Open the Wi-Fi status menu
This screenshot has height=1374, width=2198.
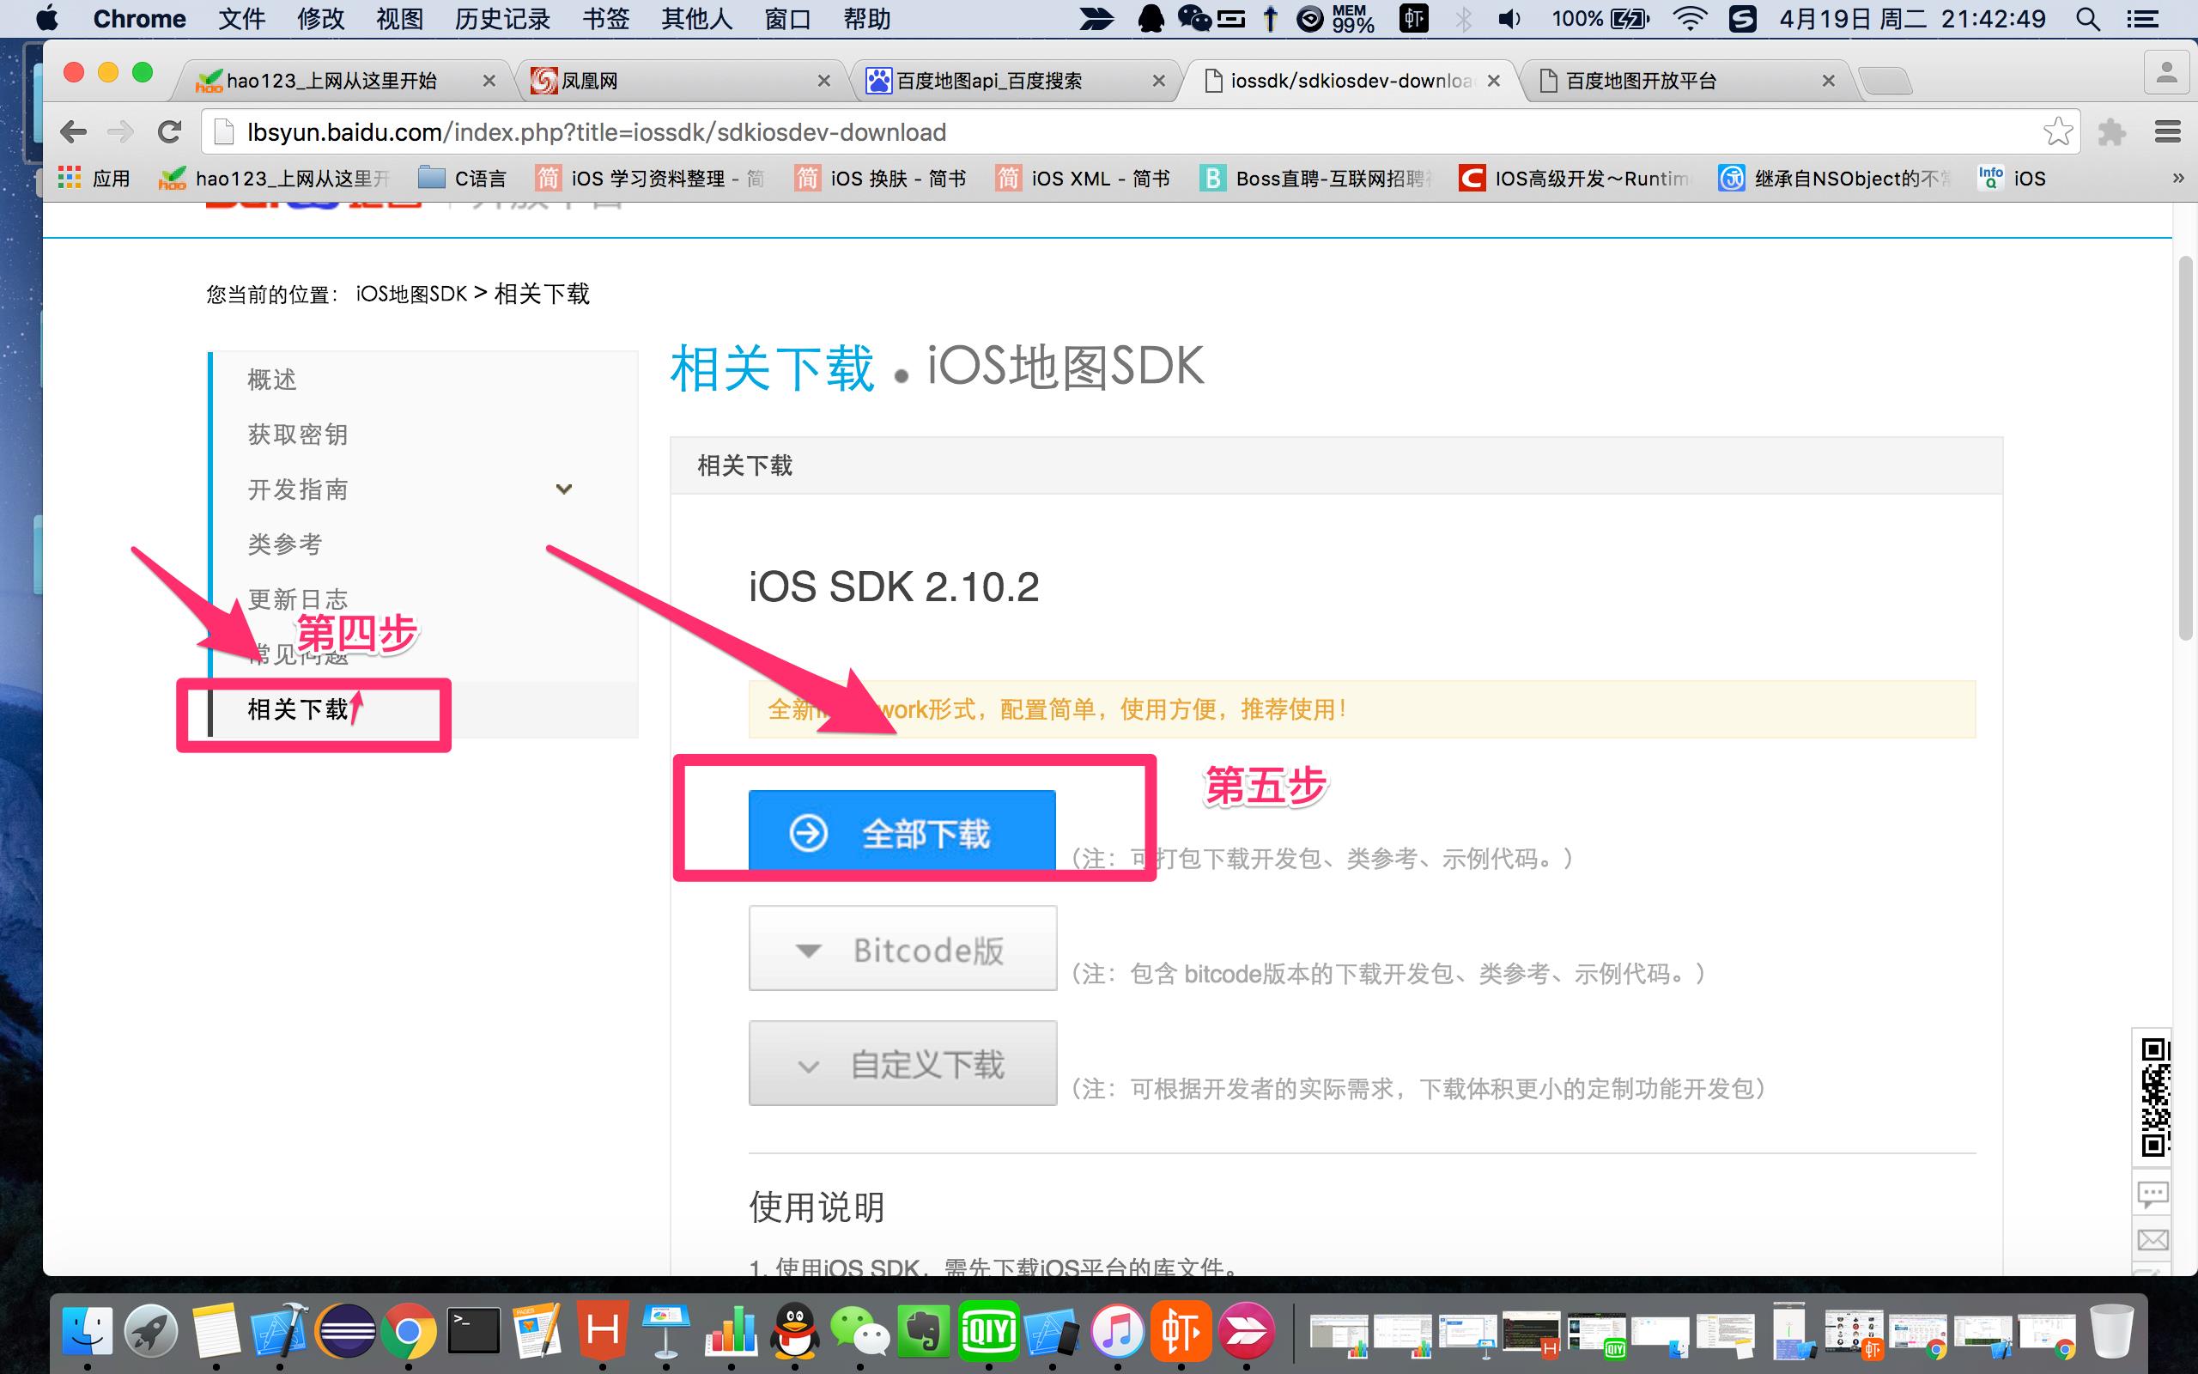click(1689, 18)
